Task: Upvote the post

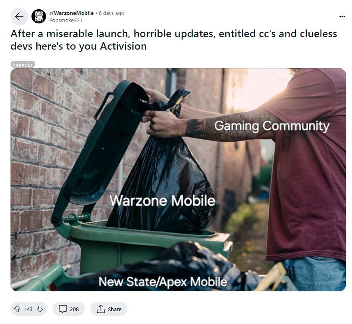Action: click(17, 309)
